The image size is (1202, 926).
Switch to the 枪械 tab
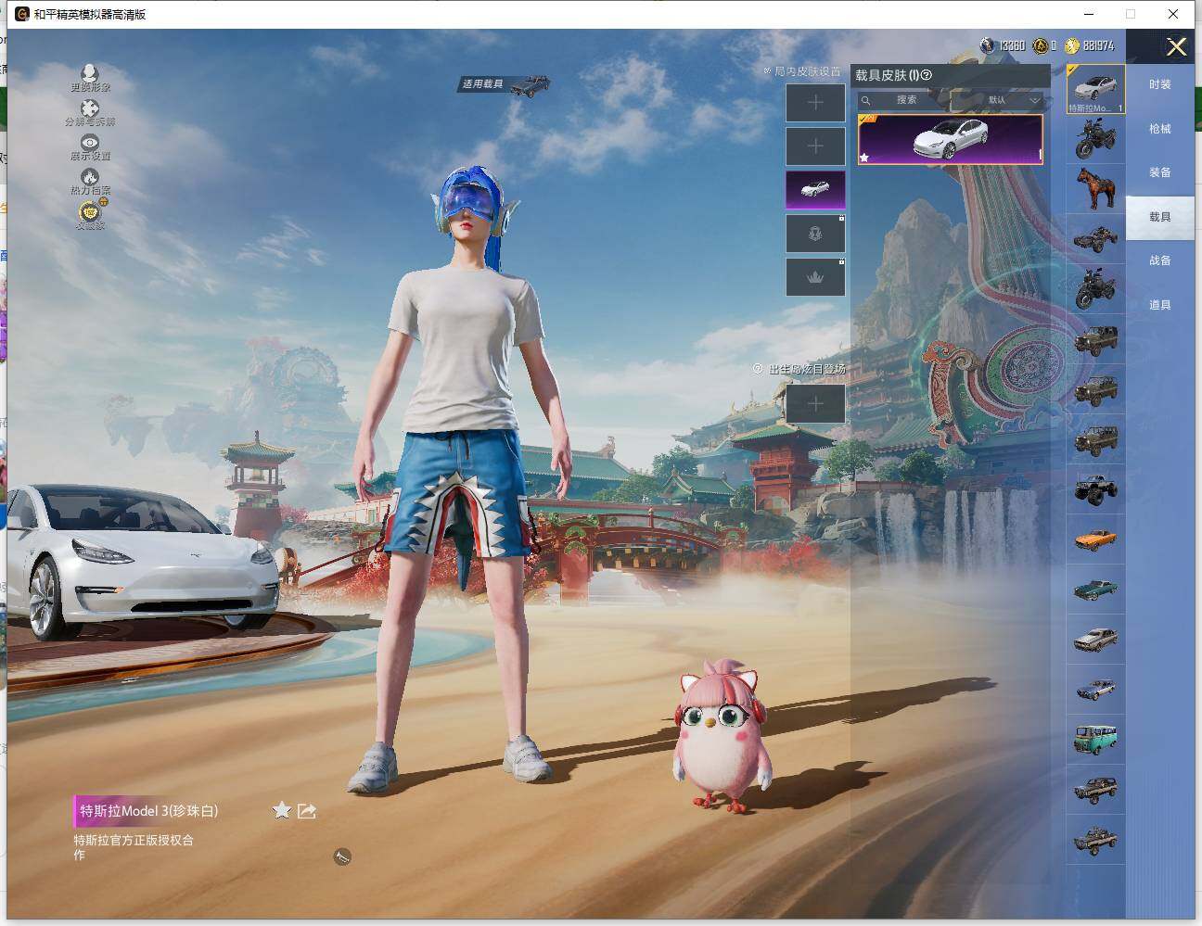coord(1159,129)
